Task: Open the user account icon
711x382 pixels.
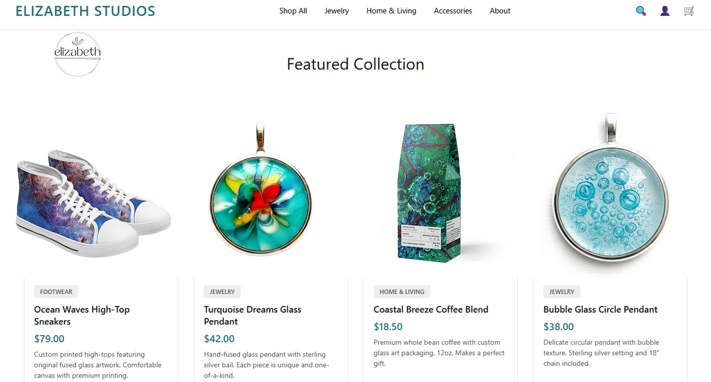Action: [665, 11]
